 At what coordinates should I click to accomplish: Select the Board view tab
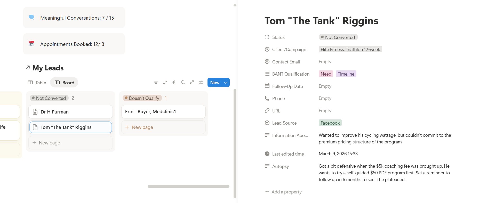(x=64, y=83)
